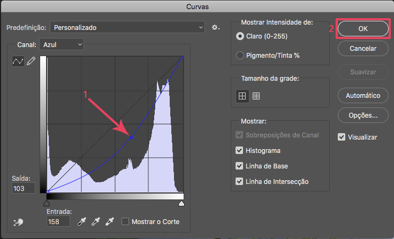Toggle the Visualizar preview checkbox

click(342, 137)
